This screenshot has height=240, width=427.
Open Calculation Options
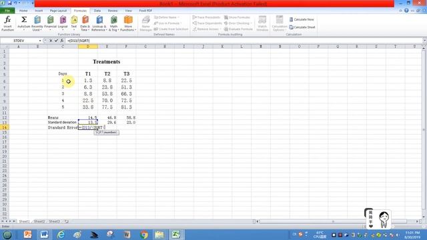pos(280,23)
